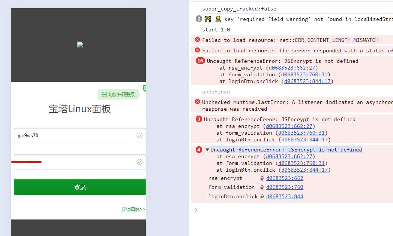This screenshot has height=236, width=393.
Task: Click the construction barrier emoji in the warning message
Action: coord(208,19)
